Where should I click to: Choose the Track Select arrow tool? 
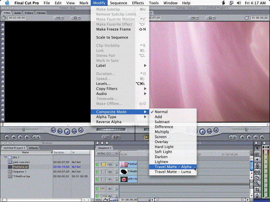(257, 160)
